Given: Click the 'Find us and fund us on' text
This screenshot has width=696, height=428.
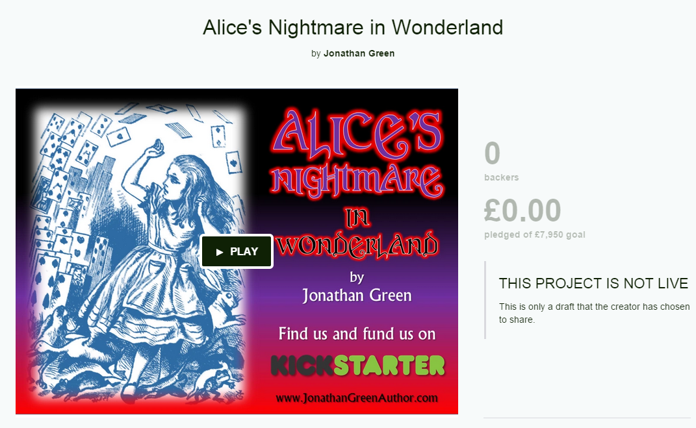Looking at the screenshot, I should tap(357, 334).
